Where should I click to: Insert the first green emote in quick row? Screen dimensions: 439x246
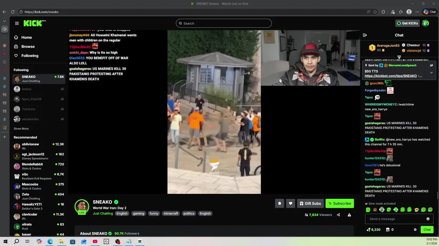click(368, 210)
